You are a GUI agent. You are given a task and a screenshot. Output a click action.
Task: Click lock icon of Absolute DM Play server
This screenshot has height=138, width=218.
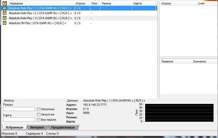pyautogui.click(x=4, y=23)
